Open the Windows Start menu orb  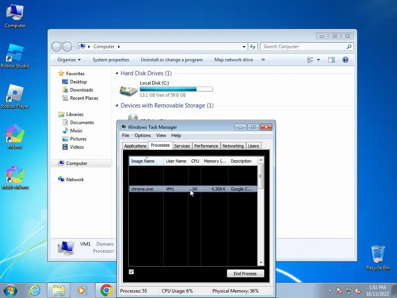pyautogui.click(x=10, y=290)
